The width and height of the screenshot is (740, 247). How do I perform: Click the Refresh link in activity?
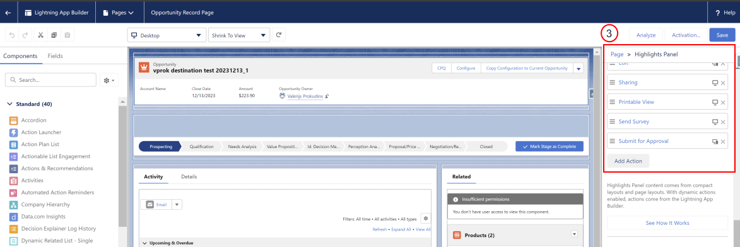click(x=379, y=229)
